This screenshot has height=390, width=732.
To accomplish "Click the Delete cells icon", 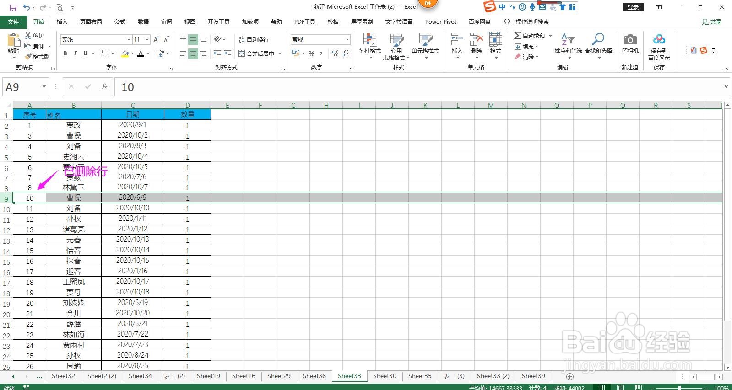I will tap(477, 40).
